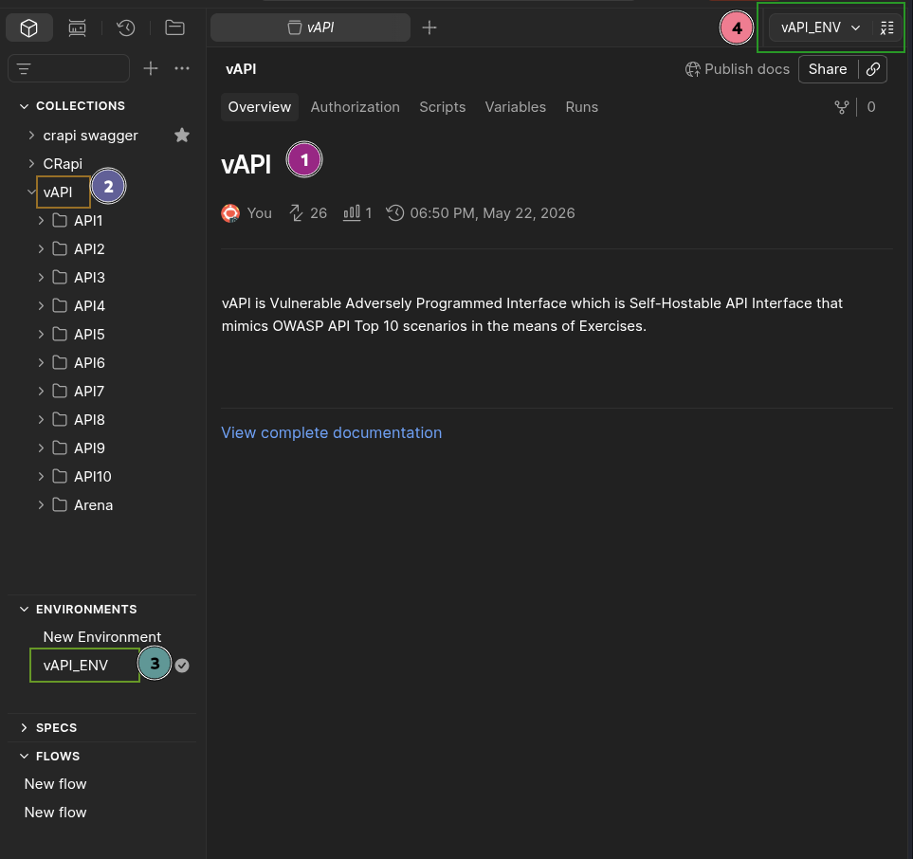Click the Arena folder icon

coord(60,504)
